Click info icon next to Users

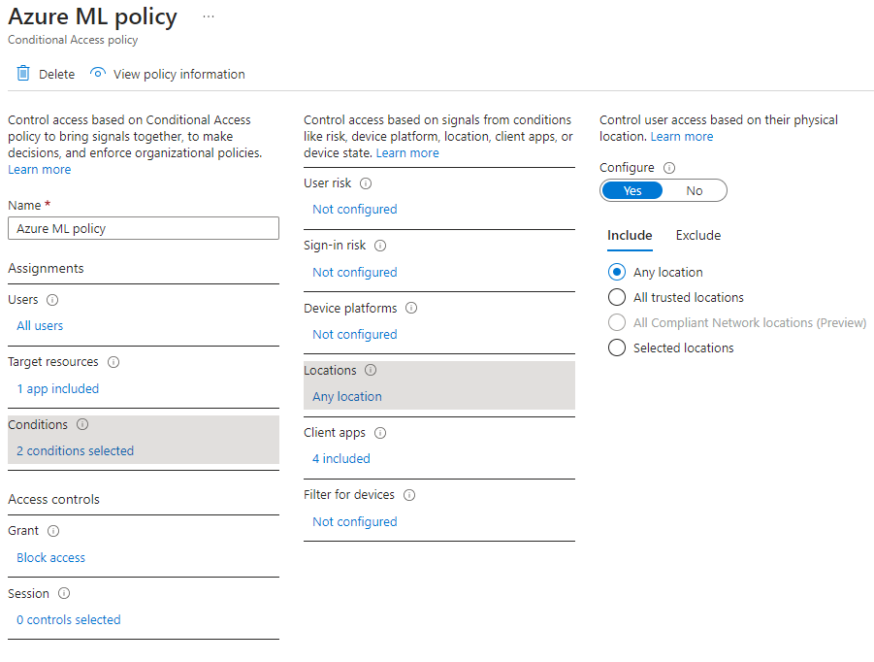click(52, 300)
